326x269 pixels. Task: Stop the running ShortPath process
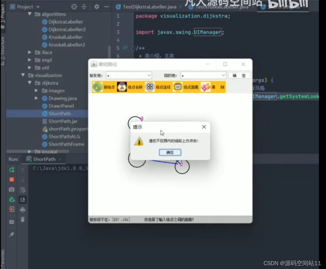click(x=11, y=179)
